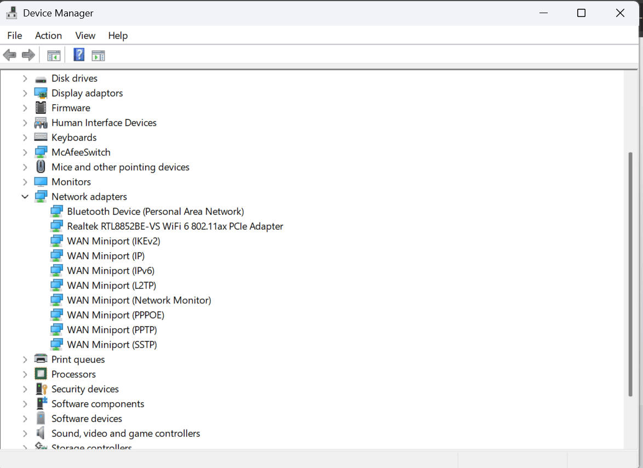Image resolution: width=643 pixels, height=468 pixels.
Task: Collapse the Network adapters category
Action: click(25, 197)
